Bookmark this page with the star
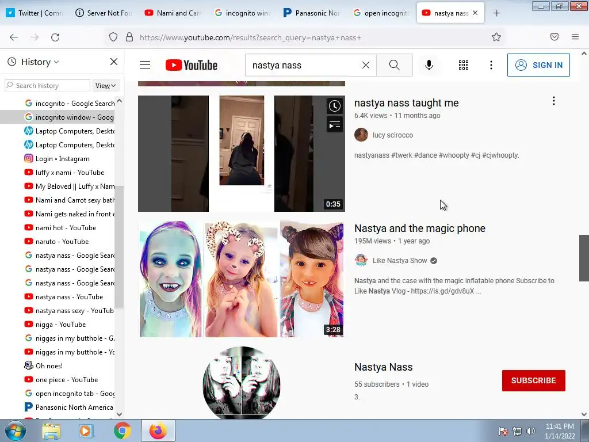The height and width of the screenshot is (442, 589). 496,37
